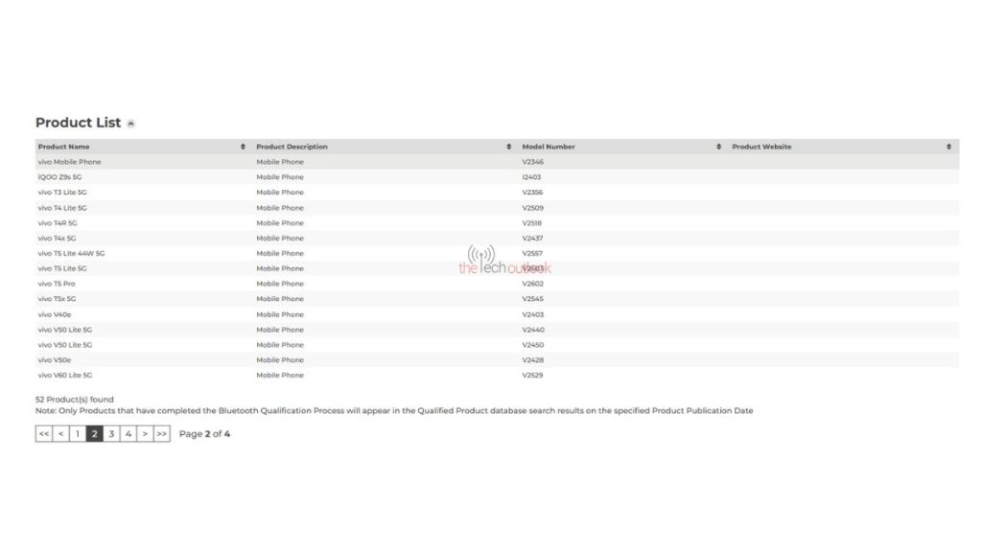Viewport: 982px width, 552px height.
Task: Go to next page with > button
Action: (145, 434)
